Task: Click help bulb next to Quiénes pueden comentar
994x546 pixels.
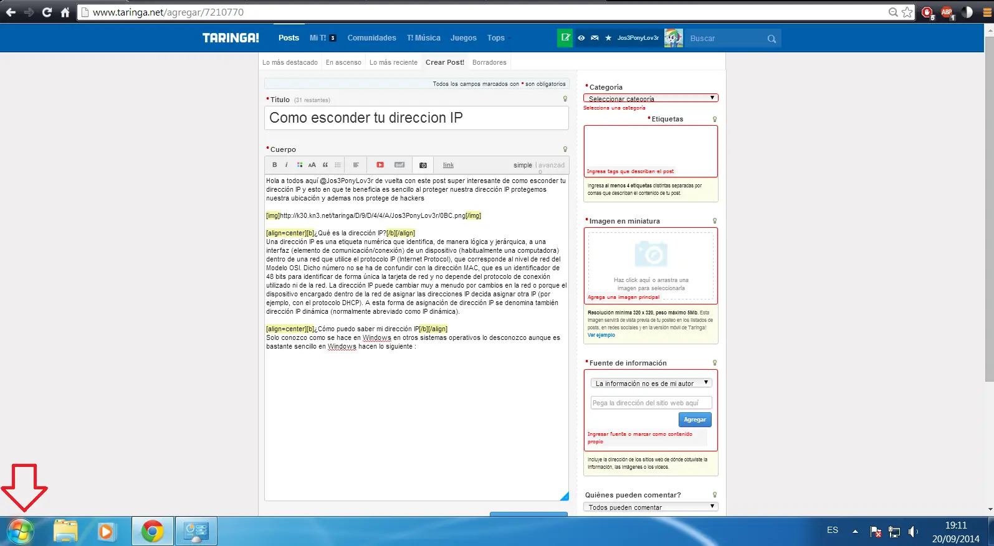Action: pos(715,495)
